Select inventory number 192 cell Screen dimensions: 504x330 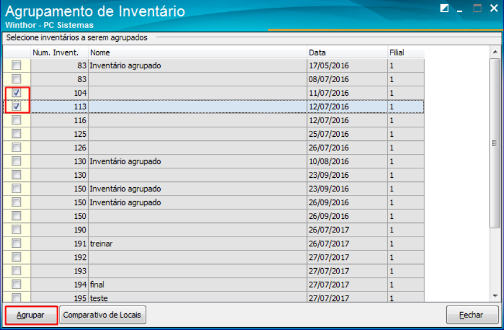[x=60, y=257]
